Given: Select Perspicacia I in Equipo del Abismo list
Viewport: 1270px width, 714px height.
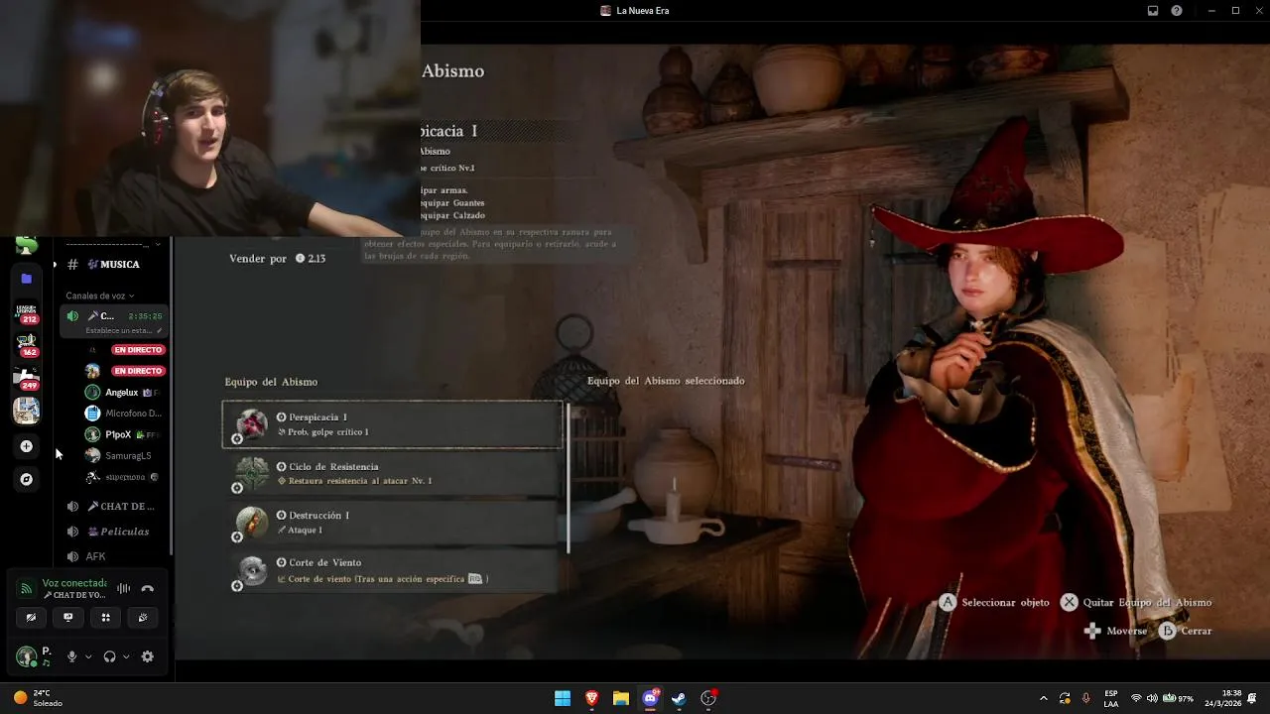Looking at the screenshot, I should 392,424.
